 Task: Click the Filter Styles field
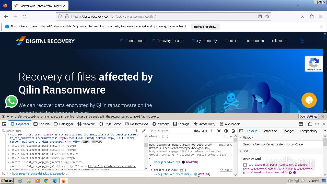pyautogui.click(x=171, y=131)
